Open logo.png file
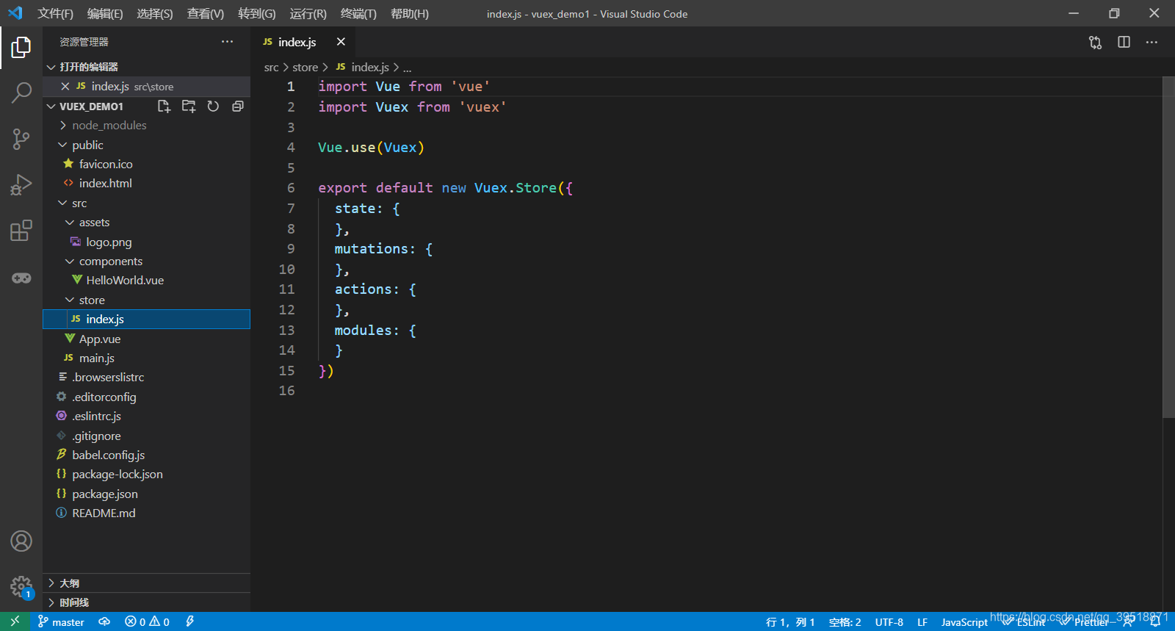 pos(146,242)
